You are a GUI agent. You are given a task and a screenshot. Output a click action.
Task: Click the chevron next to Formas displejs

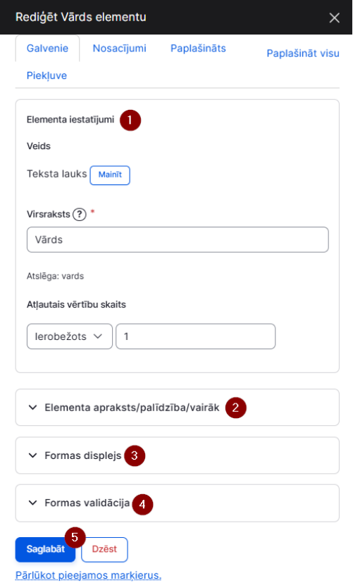coord(33,455)
